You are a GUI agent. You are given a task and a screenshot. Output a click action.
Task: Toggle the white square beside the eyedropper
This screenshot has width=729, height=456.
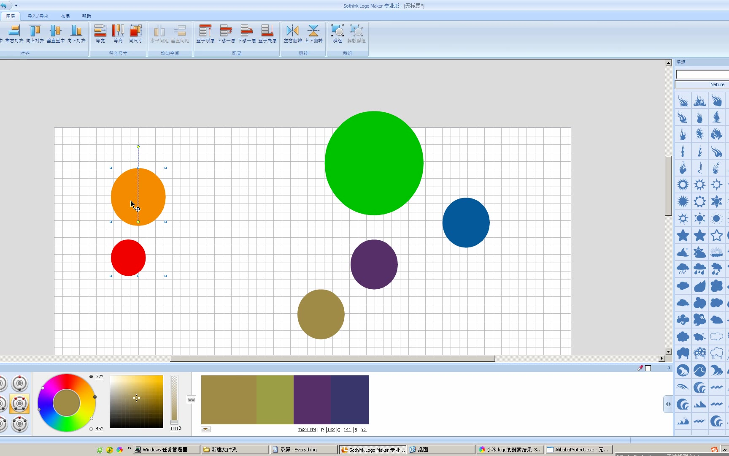pyautogui.click(x=648, y=368)
